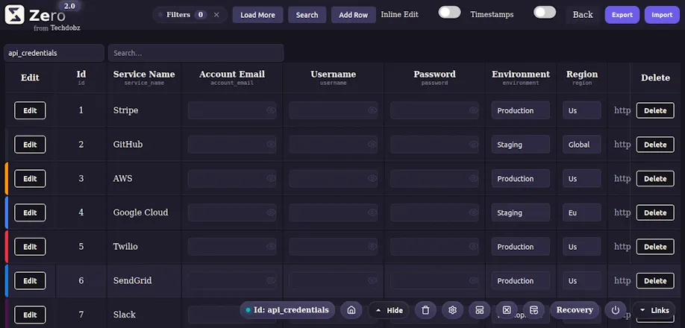The height and width of the screenshot is (328, 685).
Task: Click the boxed X icon in bottom toolbar
Action: (x=507, y=310)
